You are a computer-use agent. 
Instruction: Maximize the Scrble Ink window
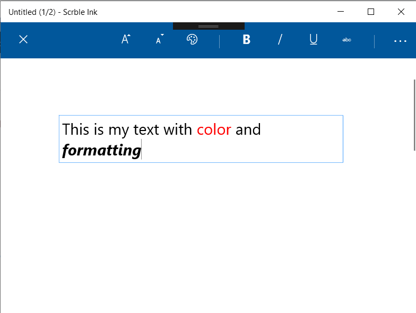coord(371,12)
